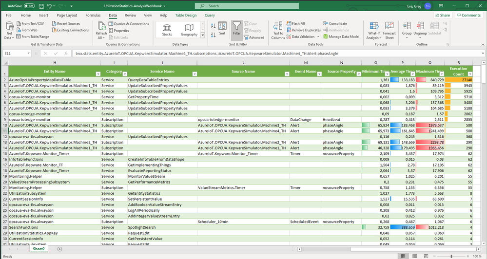Switch to Page Break Preview
This screenshot has height=259, width=487.
point(426,256)
